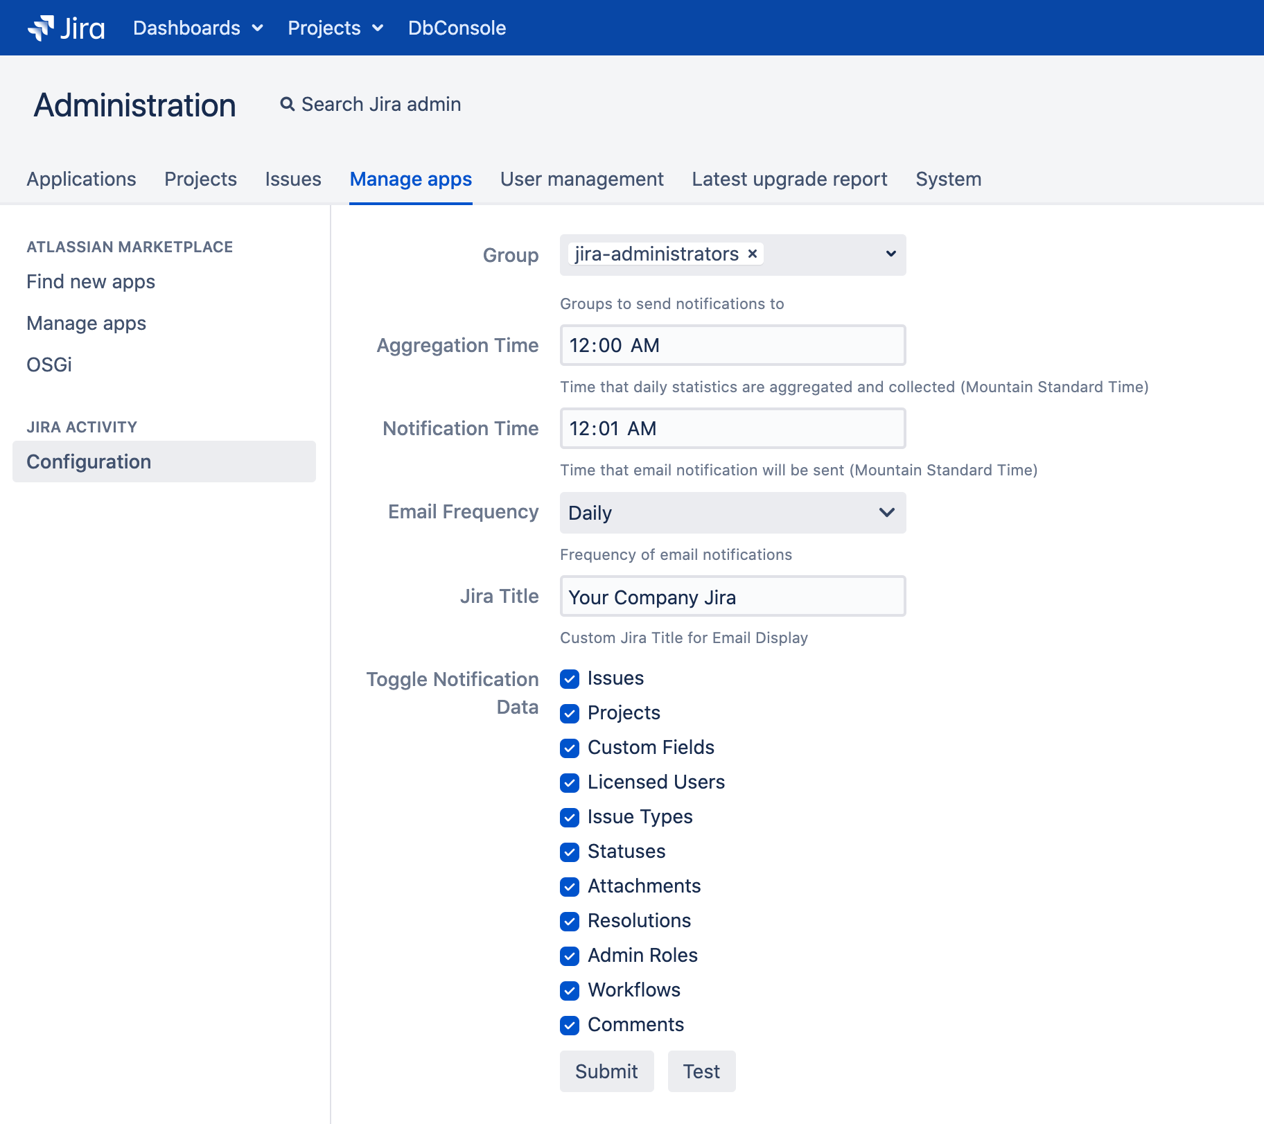
Task: Toggle the Issue Types checkbox
Action: coord(570,818)
